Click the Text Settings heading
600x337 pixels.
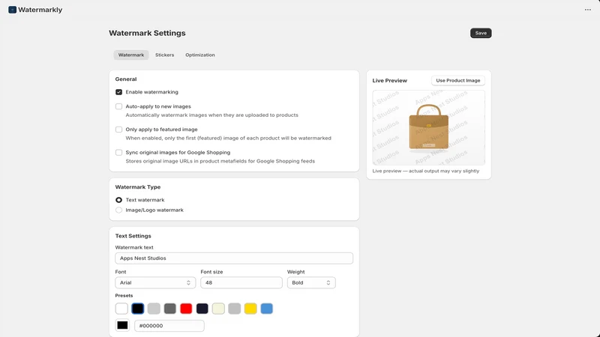coord(133,236)
